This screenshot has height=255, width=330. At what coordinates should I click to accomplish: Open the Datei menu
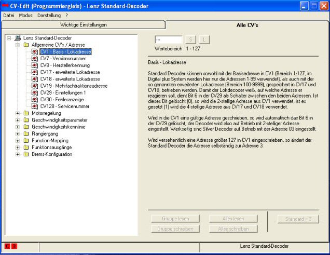pos(9,16)
